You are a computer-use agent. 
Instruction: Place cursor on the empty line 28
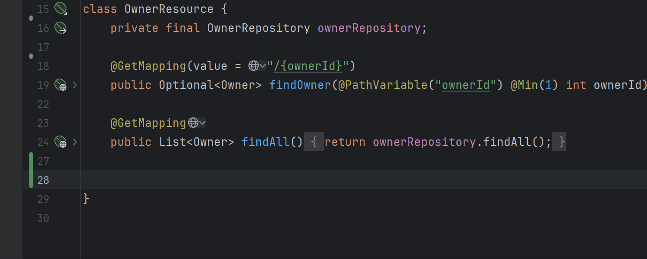302,180
